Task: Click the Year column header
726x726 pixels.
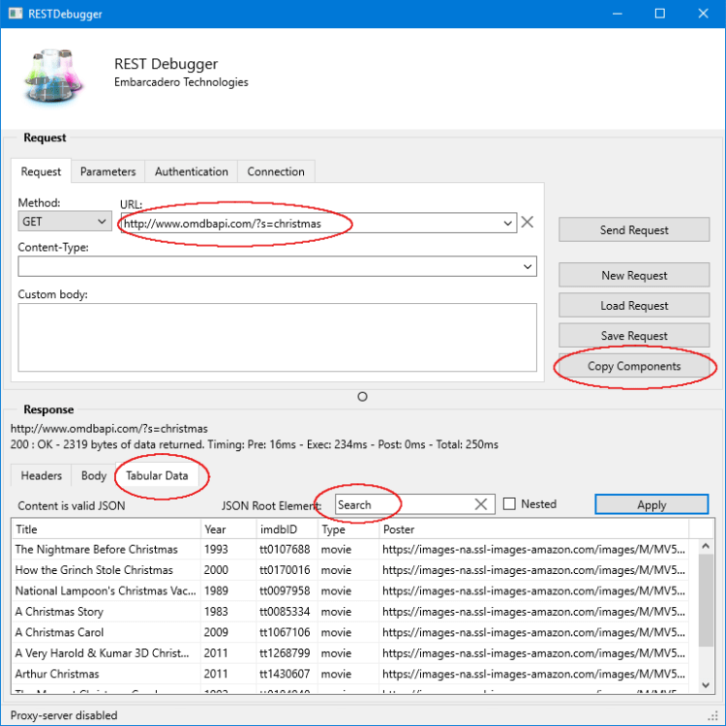Action: 228,529
